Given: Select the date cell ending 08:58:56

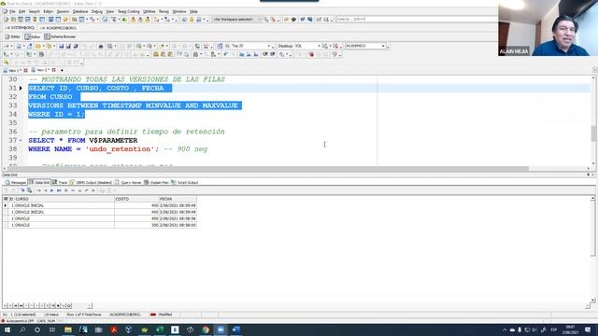Looking at the screenshot, I should 178,218.
